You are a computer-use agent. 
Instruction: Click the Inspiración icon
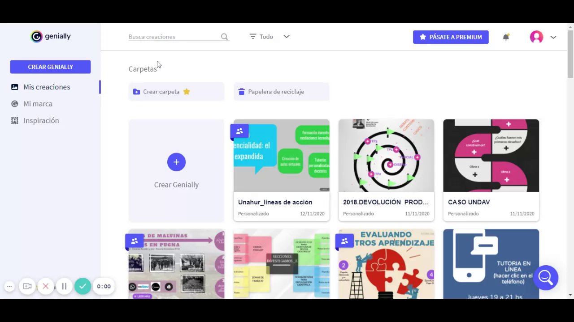(15, 121)
